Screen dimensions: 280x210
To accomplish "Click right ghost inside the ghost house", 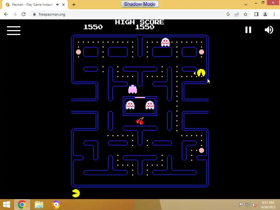I will 150,105.
